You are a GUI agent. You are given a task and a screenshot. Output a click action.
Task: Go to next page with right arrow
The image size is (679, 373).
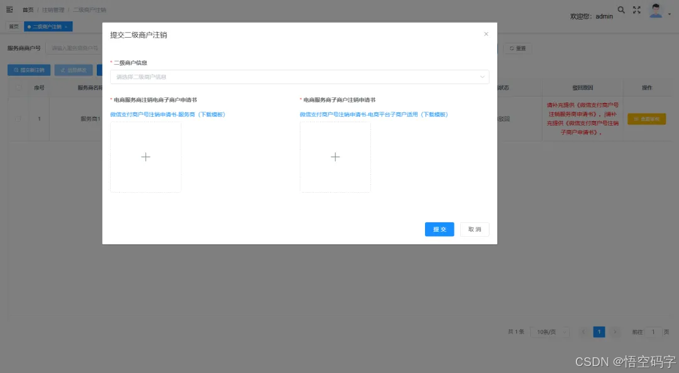[614, 332]
